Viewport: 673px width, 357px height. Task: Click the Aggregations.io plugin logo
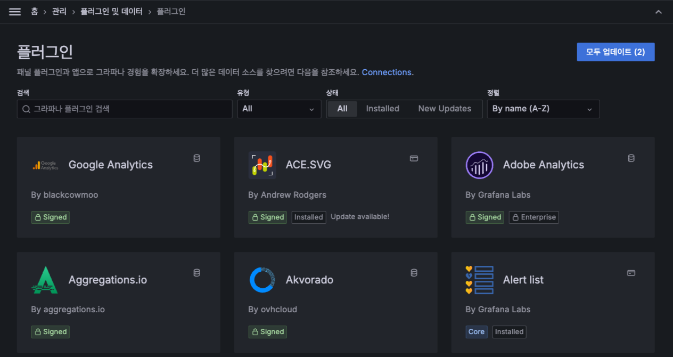pos(45,280)
